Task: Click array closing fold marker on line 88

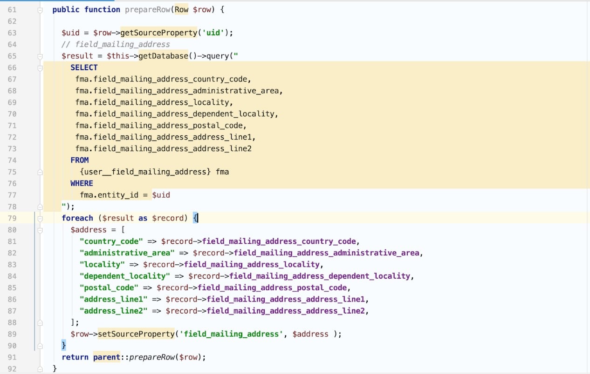Action: click(x=40, y=322)
